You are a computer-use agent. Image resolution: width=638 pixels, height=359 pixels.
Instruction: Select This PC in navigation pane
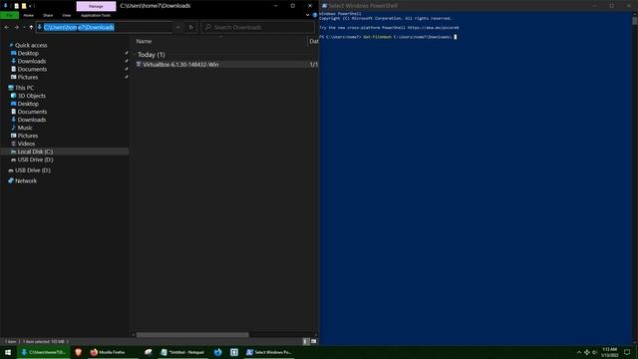tap(24, 88)
